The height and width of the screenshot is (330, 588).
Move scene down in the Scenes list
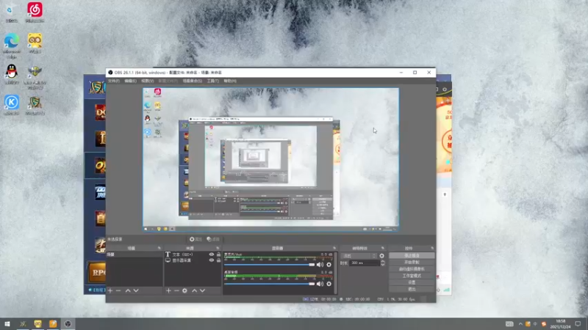coord(136,290)
